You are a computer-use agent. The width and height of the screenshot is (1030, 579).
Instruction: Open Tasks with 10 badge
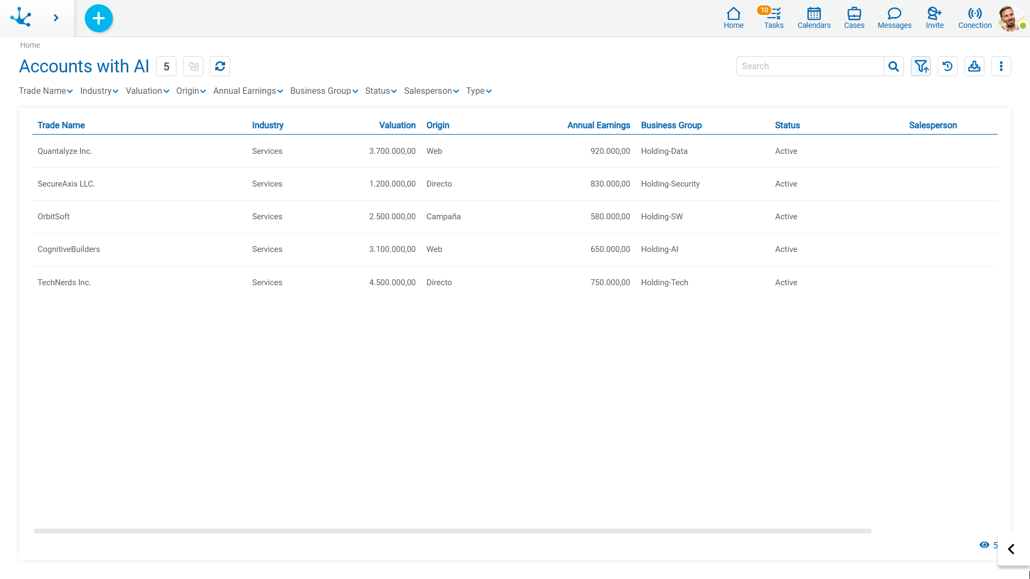(x=774, y=18)
